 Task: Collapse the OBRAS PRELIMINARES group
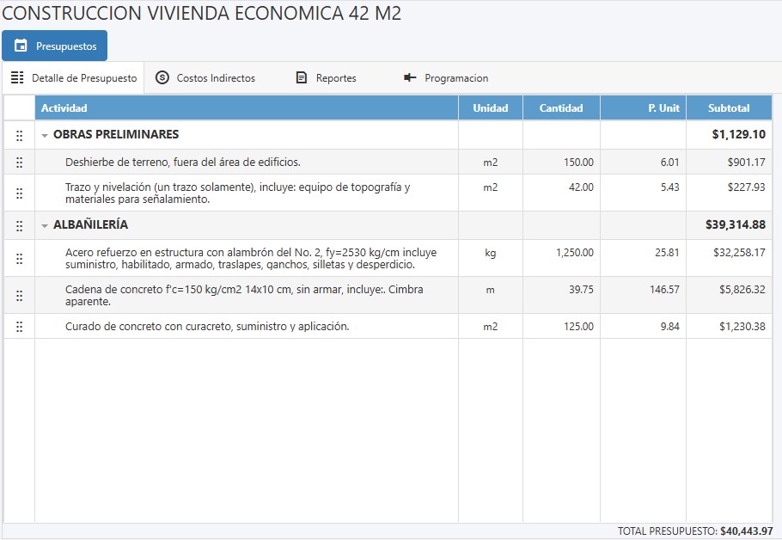point(45,136)
